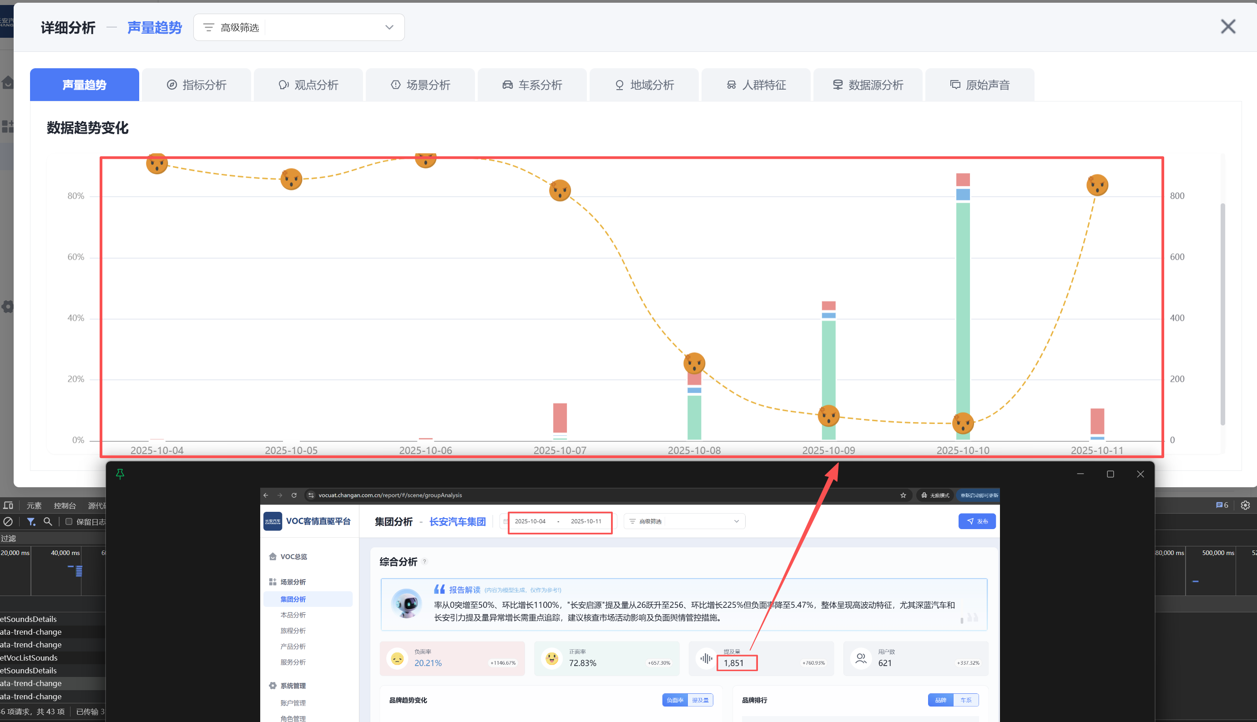Click the clear network log icon
Viewport: 1257px width, 722px height.
8,522
